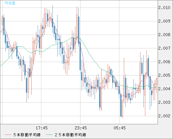Click the 2.009 price axis label
Image resolution: width=173 pixels, height=139 pixels.
pos(164,21)
